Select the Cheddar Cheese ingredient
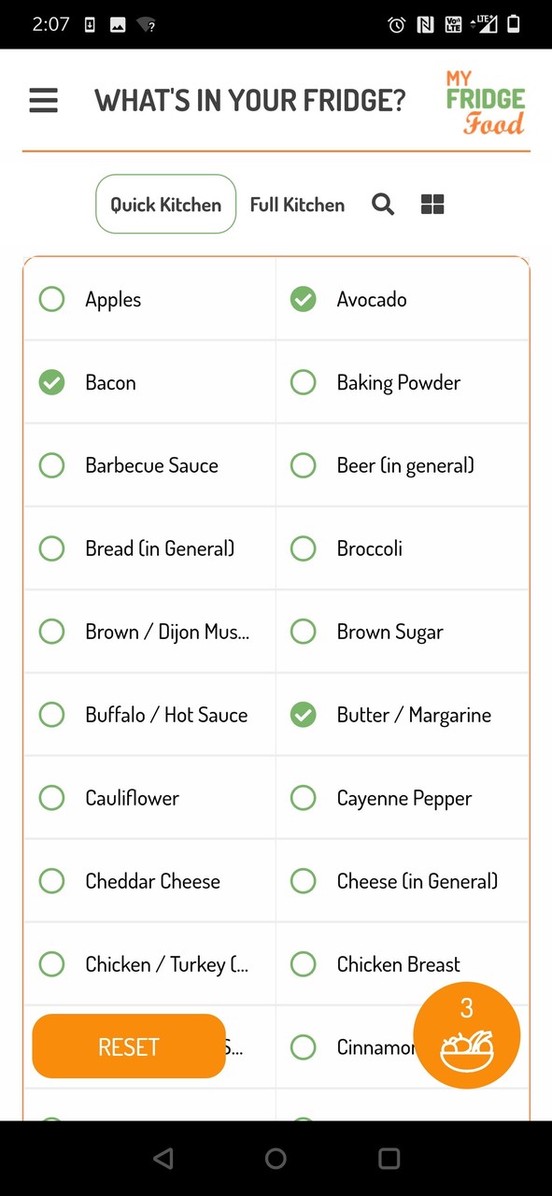This screenshot has height=1196, width=552. (51, 880)
